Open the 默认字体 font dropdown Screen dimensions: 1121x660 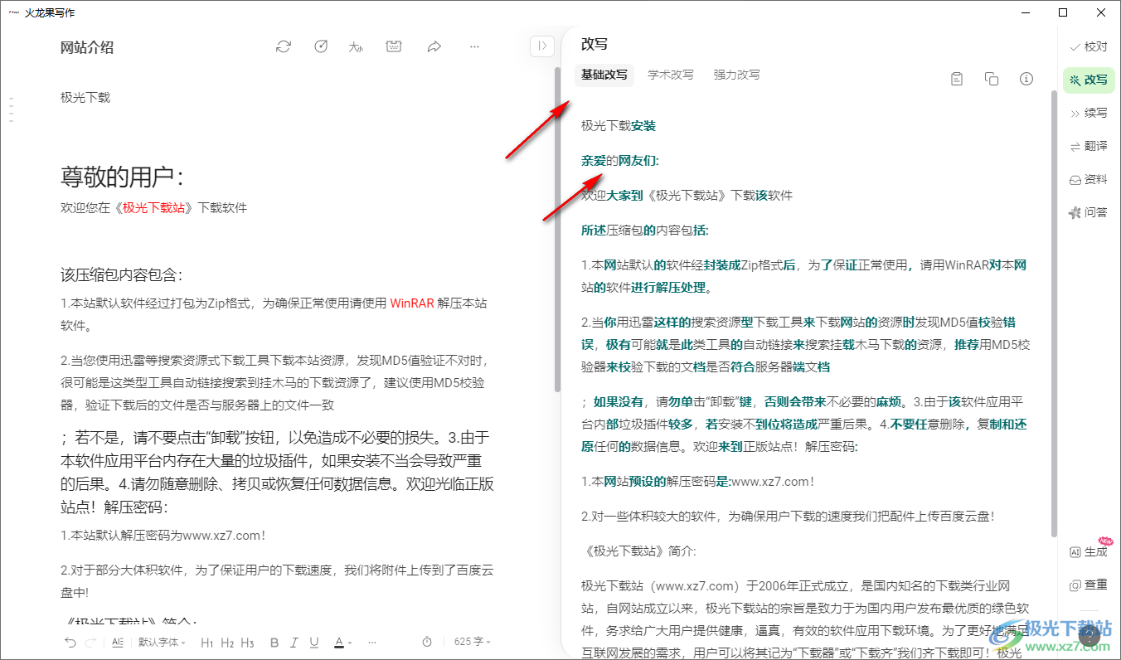(162, 642)
